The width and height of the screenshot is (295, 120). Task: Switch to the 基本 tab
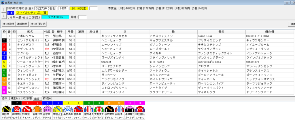pos(5,98)
